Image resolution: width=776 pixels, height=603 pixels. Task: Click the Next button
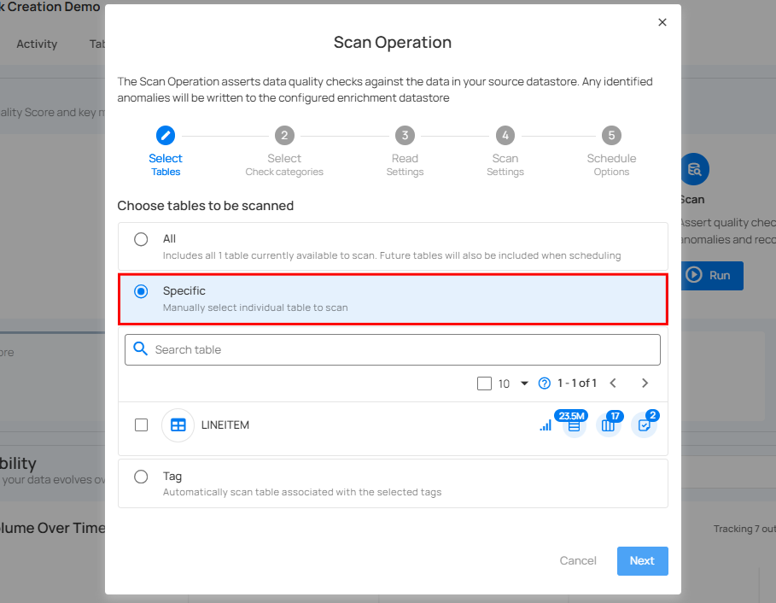point(642,561)
